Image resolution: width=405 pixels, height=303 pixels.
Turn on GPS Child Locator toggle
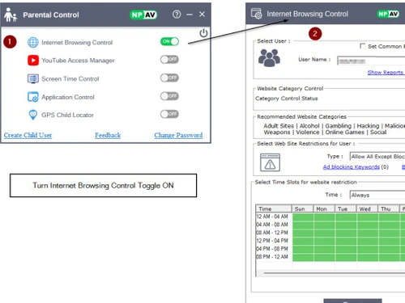[169, 114]
